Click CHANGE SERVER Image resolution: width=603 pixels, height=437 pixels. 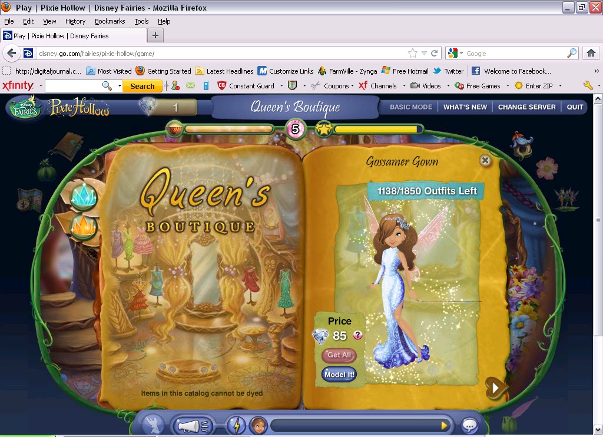pos(526,107)
